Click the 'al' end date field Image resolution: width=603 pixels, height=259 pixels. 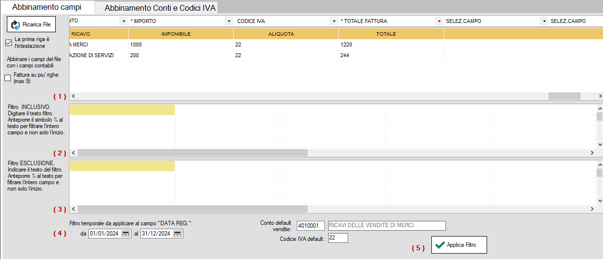161,234
